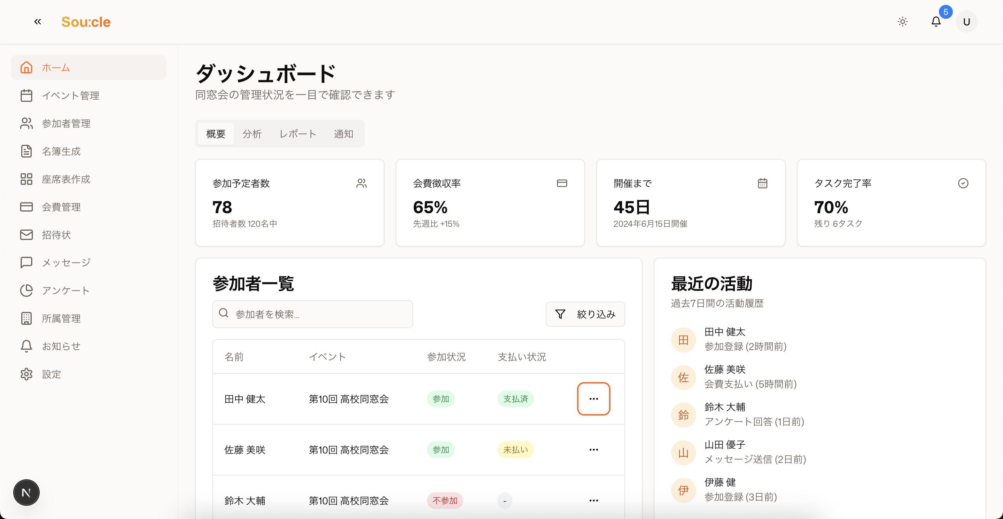Open row actions menu for 田中 健太
Image resolution: width=1003 pixels, height=519 pixels.
pyautogui.click(x=593, y=399)
